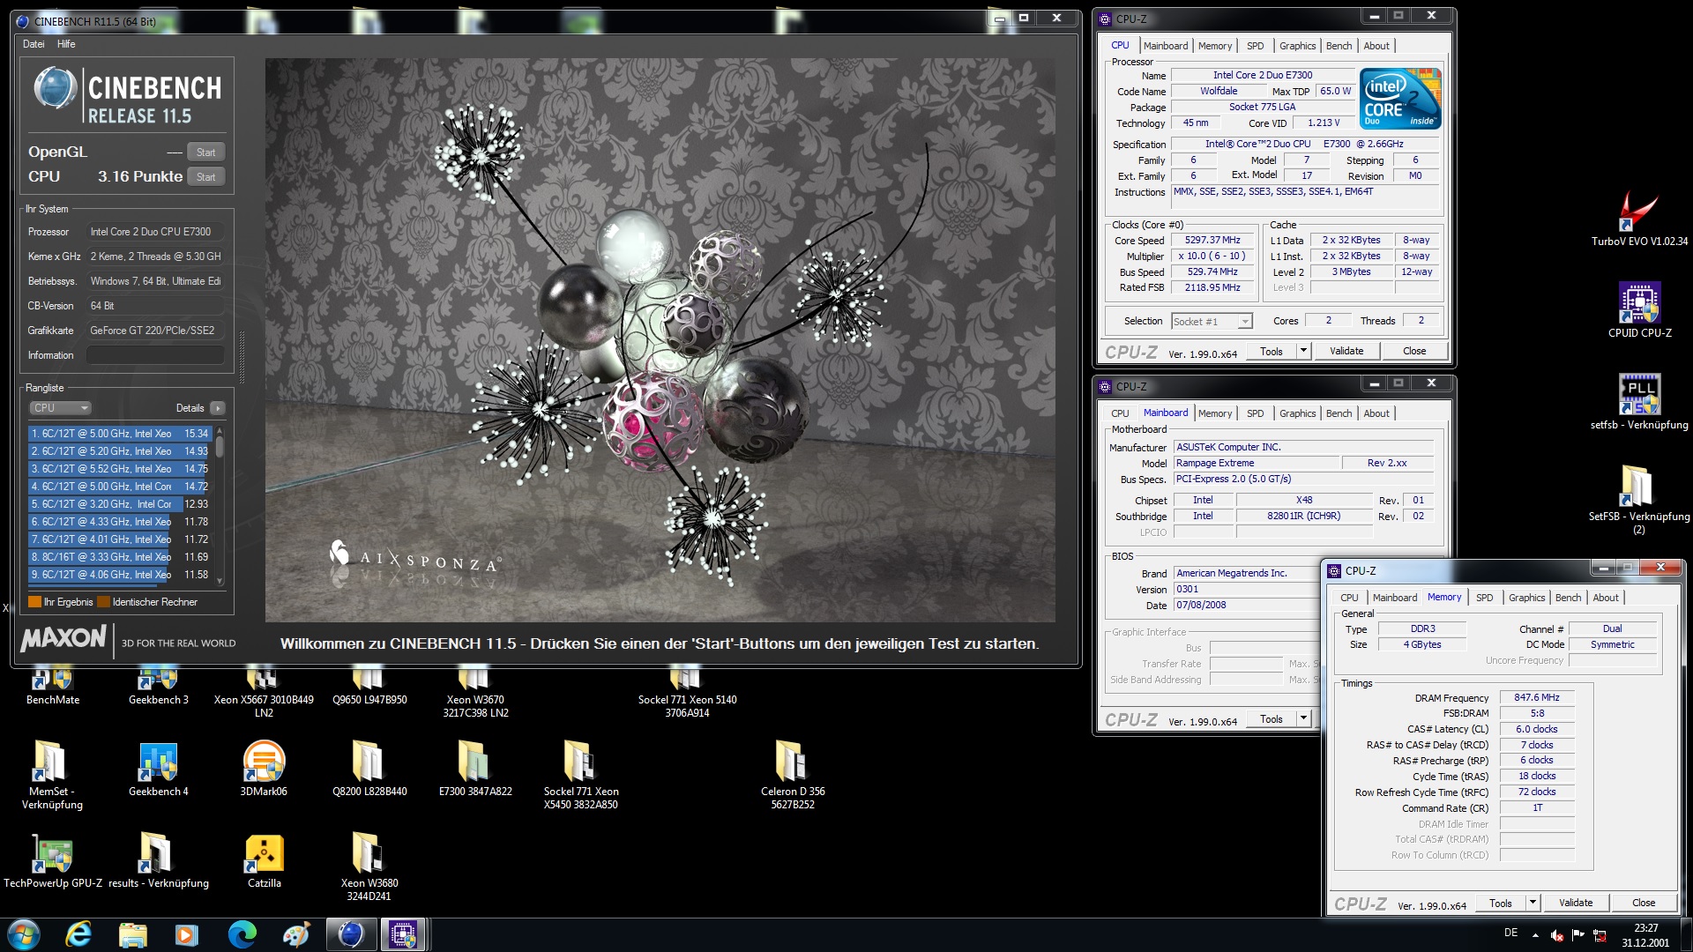This screenshot has width=1693, height=952.
Task: Switch to SPD tab in top CPU-Z
Action: click(x=1255, y=46)
